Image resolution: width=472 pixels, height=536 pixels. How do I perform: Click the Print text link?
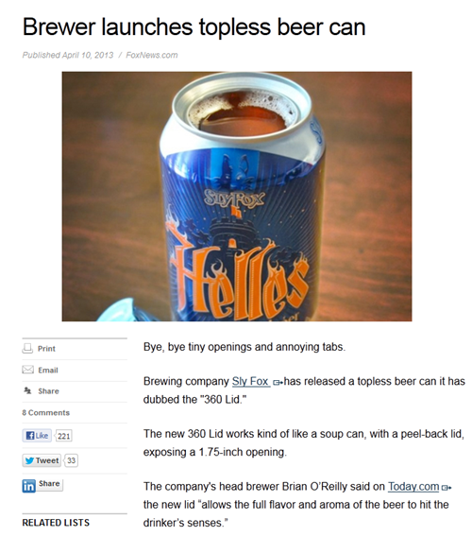tap(46, 349)
